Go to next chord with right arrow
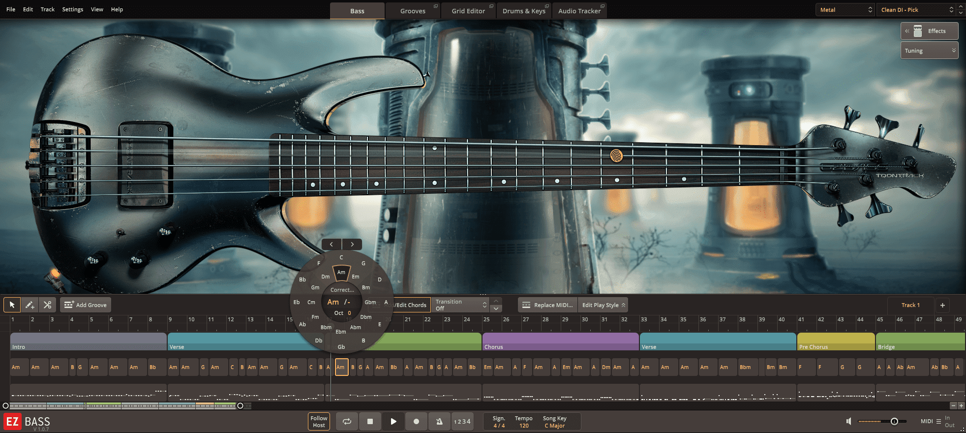This screenshot has width=966, height=433. [352, 244]
